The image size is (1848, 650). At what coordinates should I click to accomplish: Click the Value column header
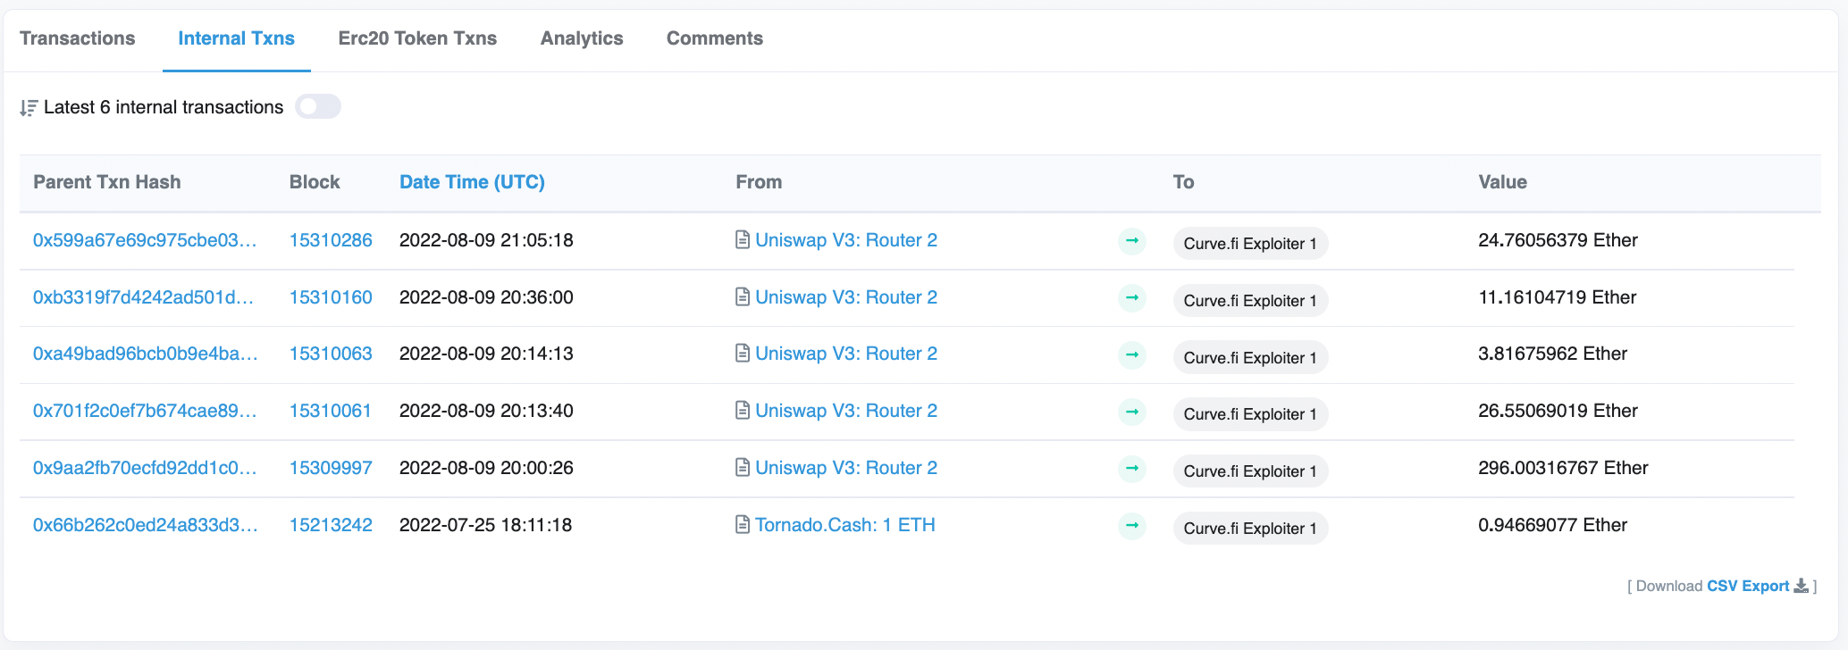click(x=1502, y=182)
